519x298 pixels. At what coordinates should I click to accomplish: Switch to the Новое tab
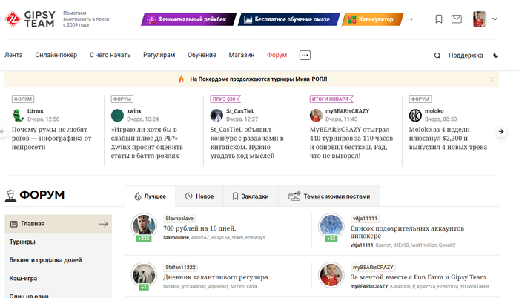199,196
